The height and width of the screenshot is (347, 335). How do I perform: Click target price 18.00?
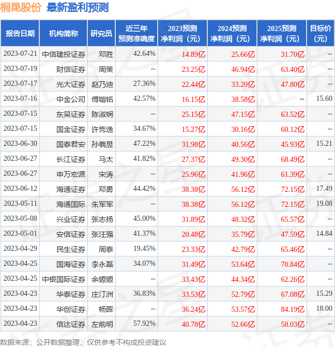[x=324, y=308]
